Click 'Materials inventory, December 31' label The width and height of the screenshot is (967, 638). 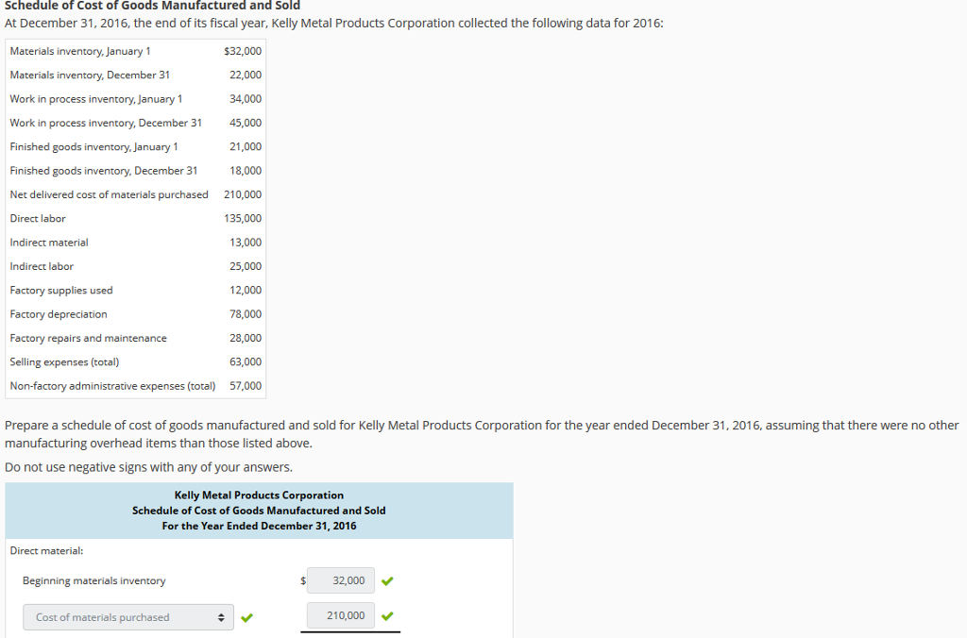90,76
